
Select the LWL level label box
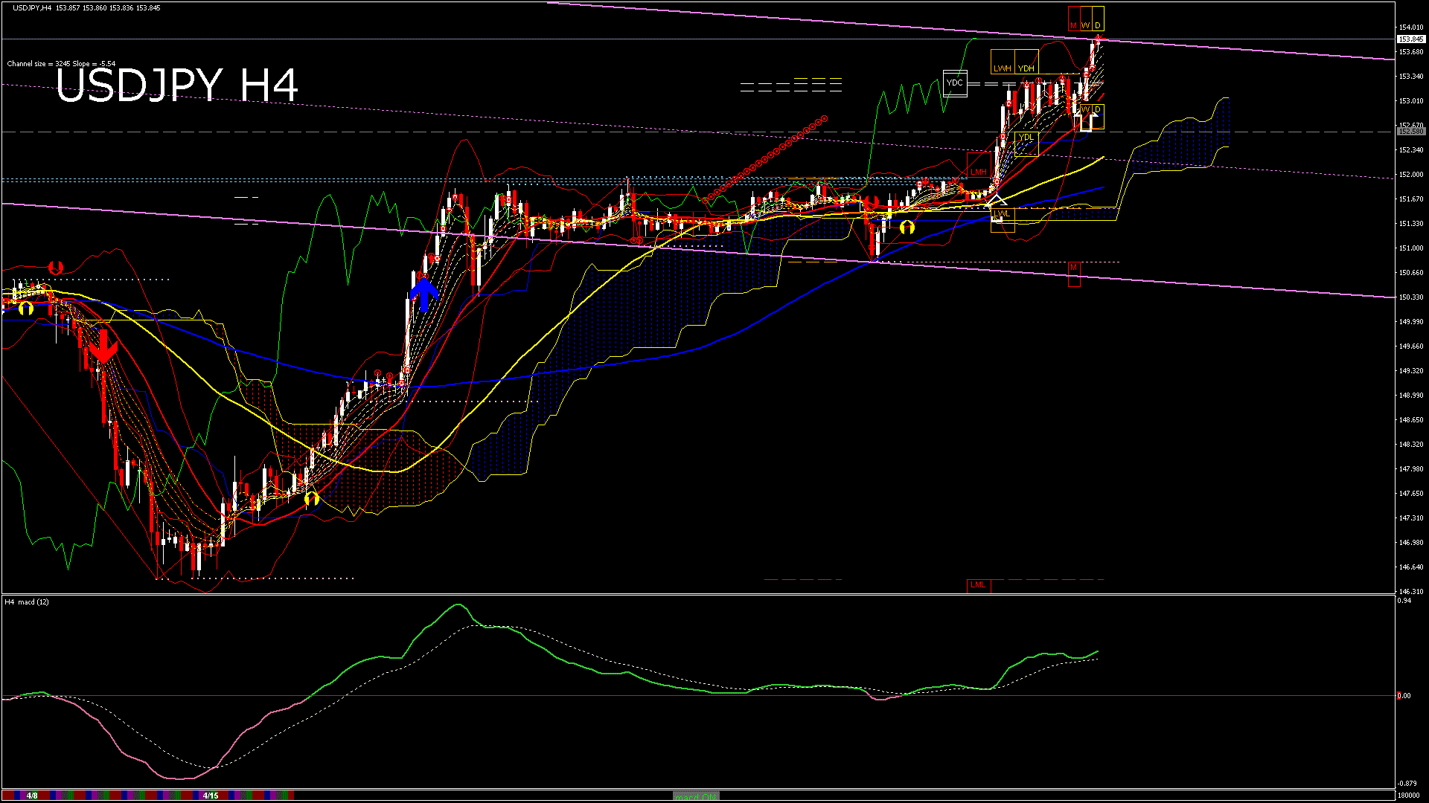pyautogui.click(x=1003, y=220)
